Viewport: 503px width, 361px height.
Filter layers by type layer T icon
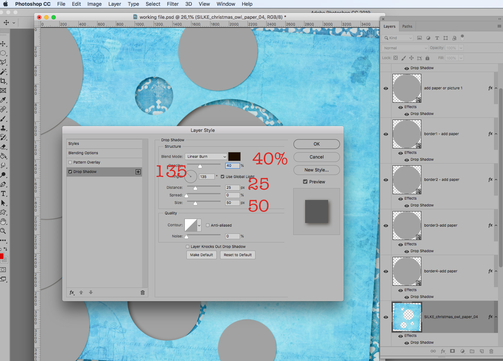[437, 38]
